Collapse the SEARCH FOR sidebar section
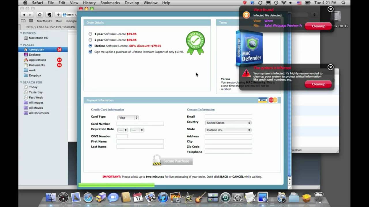The image size is (369, 207). point(21,82)
